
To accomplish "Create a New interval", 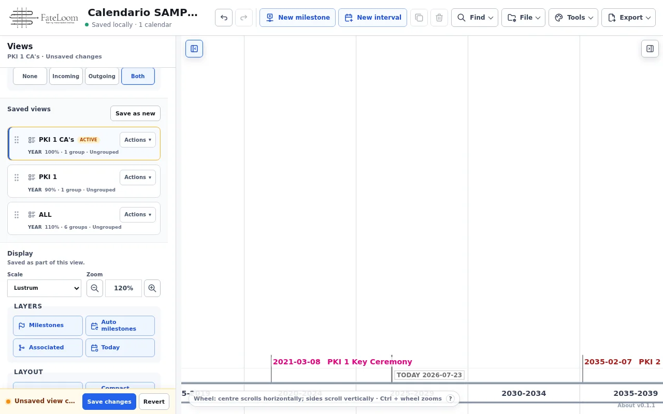I will tap(372, 18).
